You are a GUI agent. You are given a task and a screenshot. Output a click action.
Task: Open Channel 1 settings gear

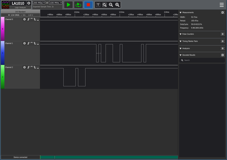click(x=25, y=43)
